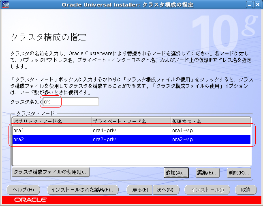Viewport: 263px width, 206px height.
Task: Show インストールされた製品(P) list
Action: (x=83, y=190)
